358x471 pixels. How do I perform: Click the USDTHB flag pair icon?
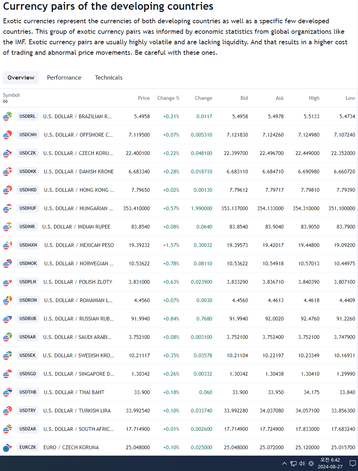tap(8, 392)
